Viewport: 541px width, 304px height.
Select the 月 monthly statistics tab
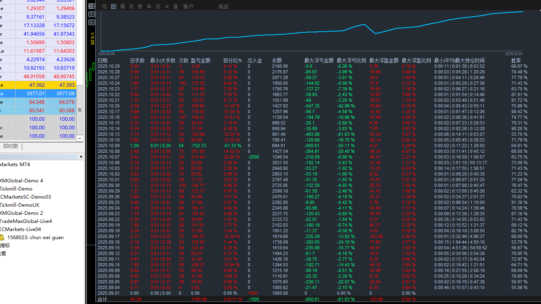pyautogui.click(x=131, y=6)
